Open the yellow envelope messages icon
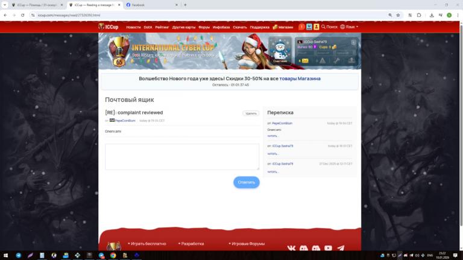The width and height of the screenshot is (463, 260). pyautogui.click(x=304, y=61)
